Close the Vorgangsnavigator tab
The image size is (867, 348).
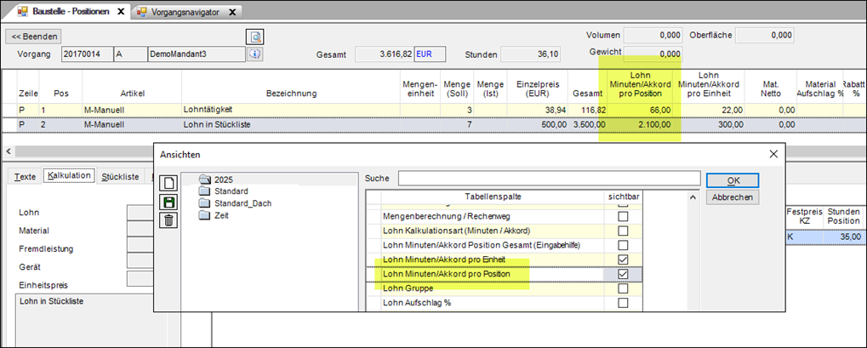(x=233, y=11)
